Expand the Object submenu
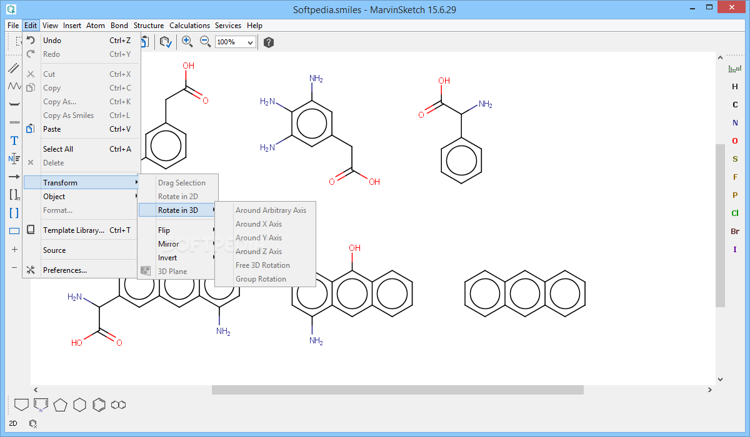Viewport: 750px width, 437px height. tap(81, 197)
